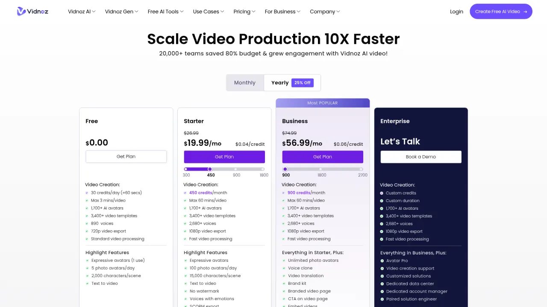Click Video creation support text
The width and height of the screenshot is (547, 307).
[x=410, y=269]
